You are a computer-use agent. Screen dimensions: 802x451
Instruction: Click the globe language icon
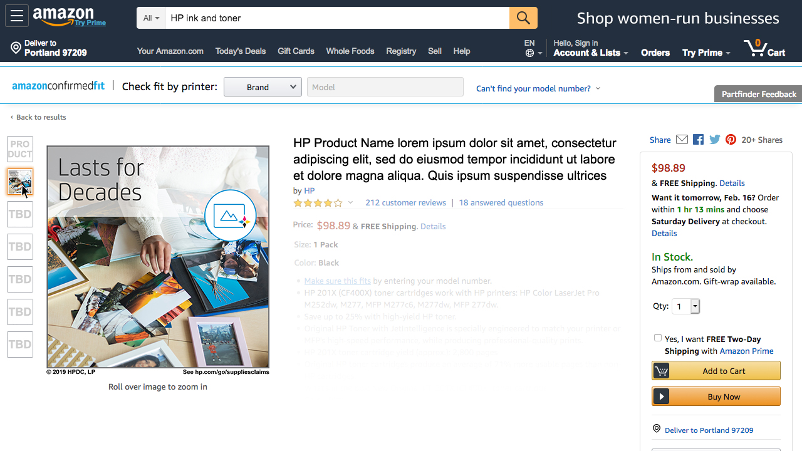(x=530, y=53)
